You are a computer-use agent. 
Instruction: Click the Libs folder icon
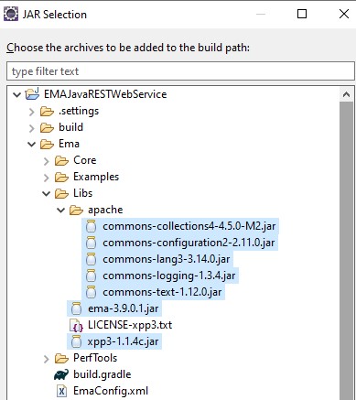61,193
